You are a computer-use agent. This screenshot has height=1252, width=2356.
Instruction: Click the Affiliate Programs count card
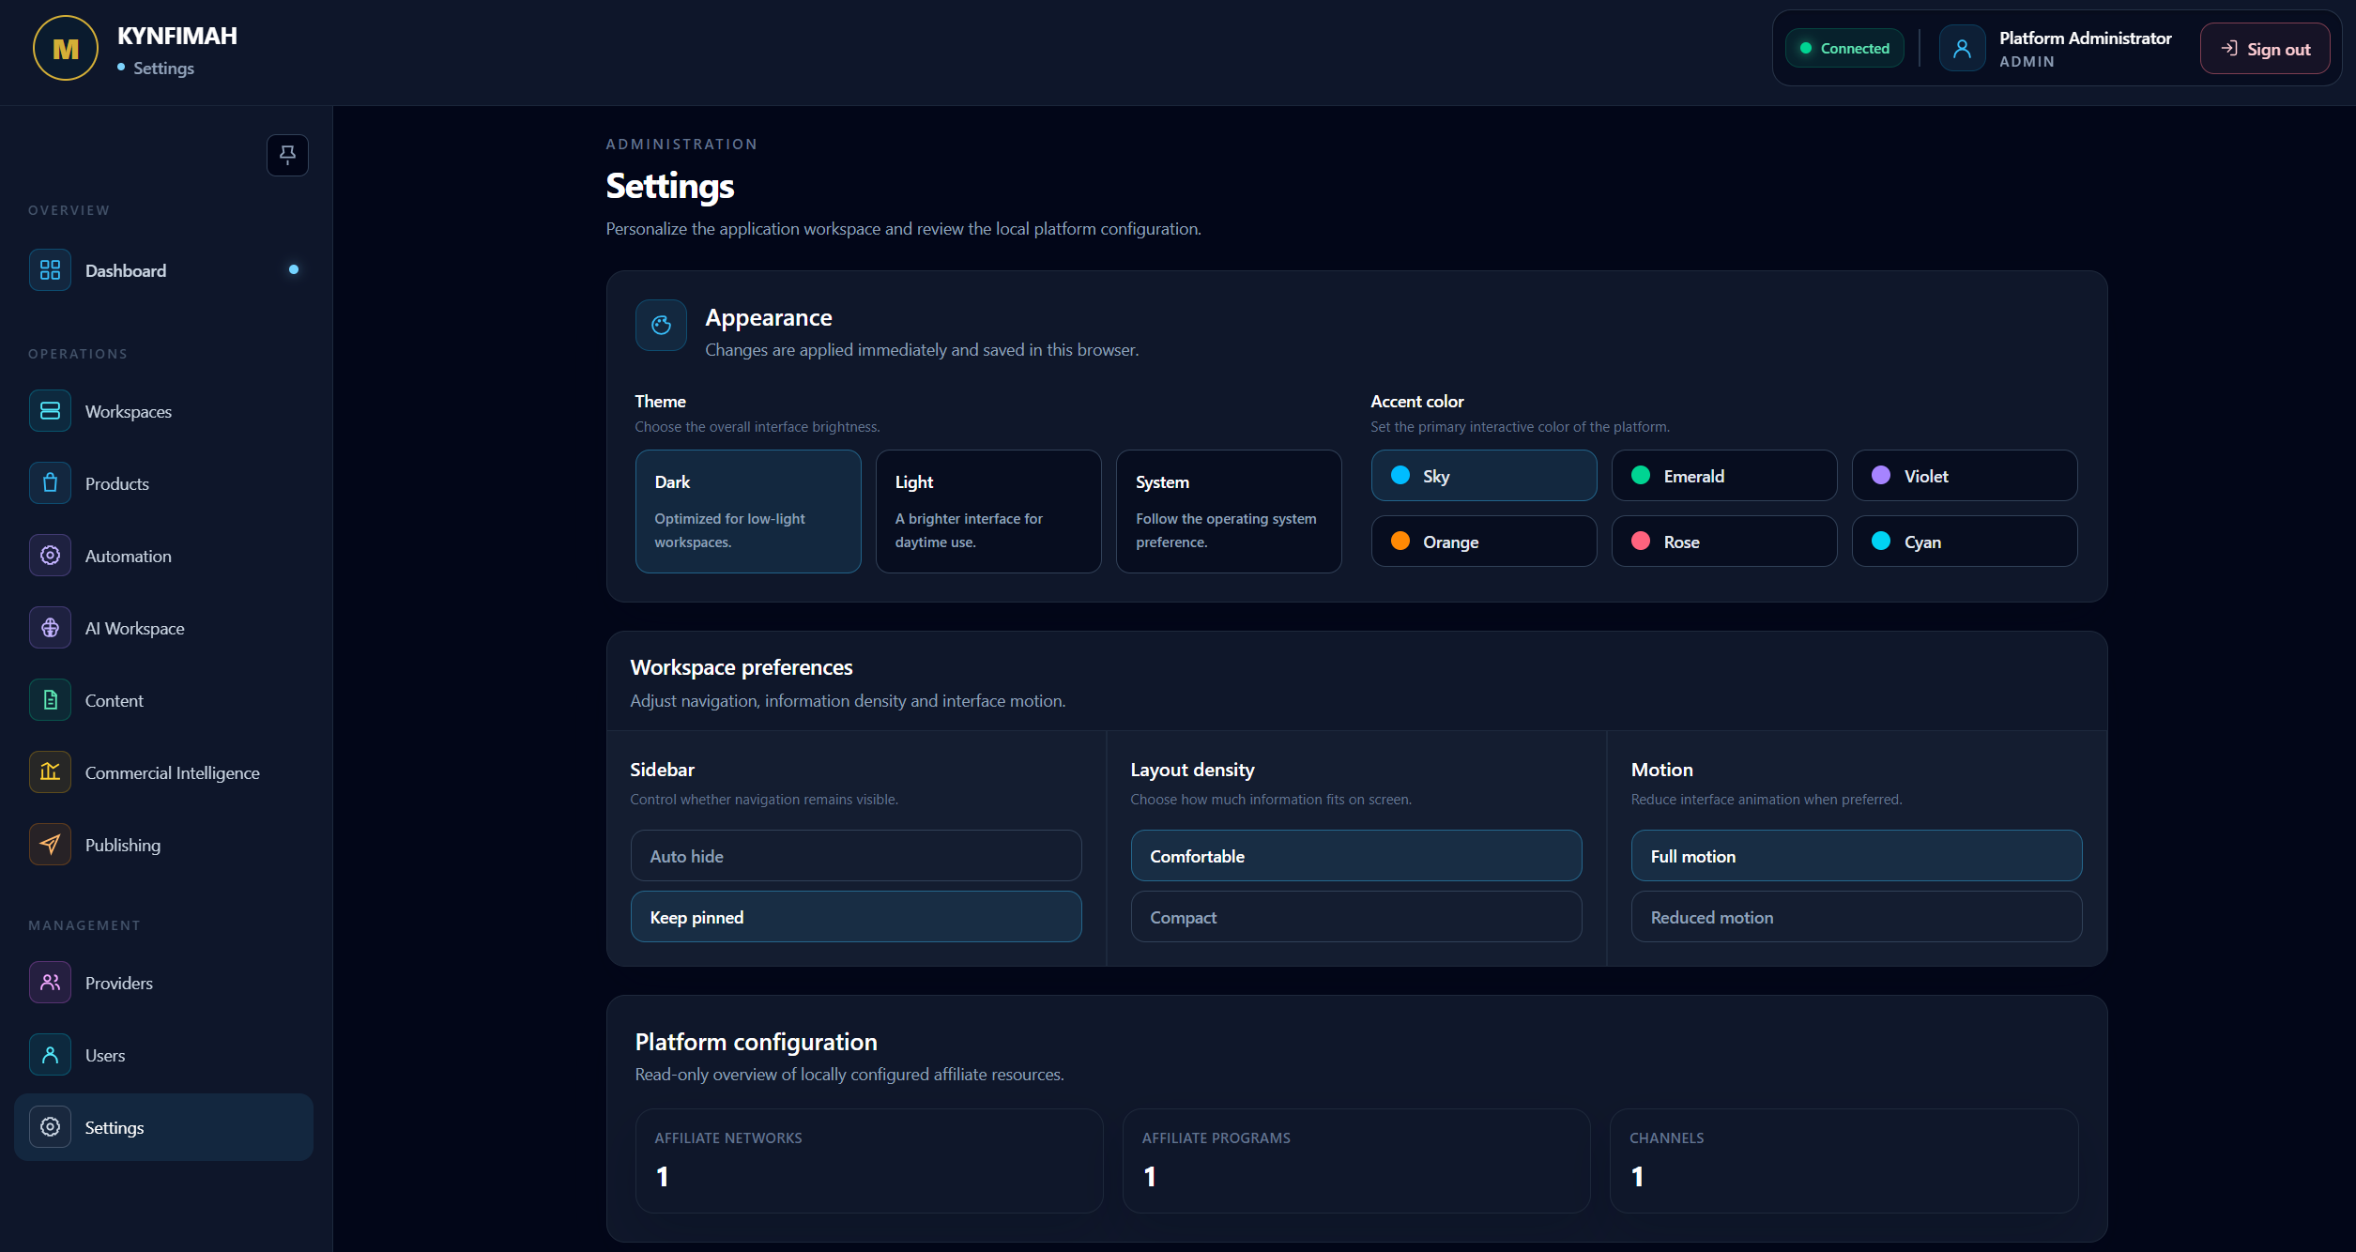pos(1356,1161)
